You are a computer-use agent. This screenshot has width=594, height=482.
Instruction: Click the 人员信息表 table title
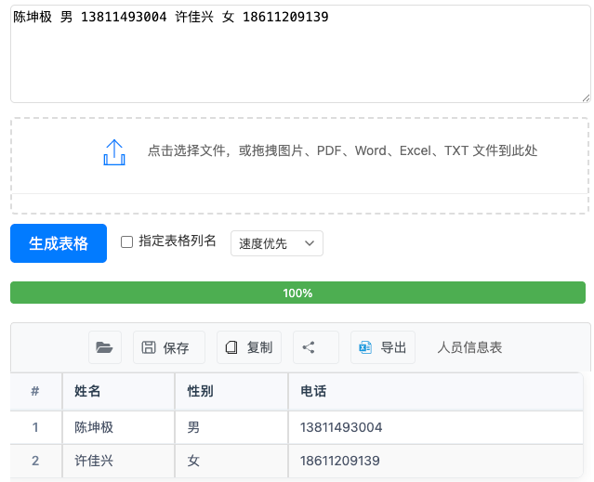tap(469, 347)
